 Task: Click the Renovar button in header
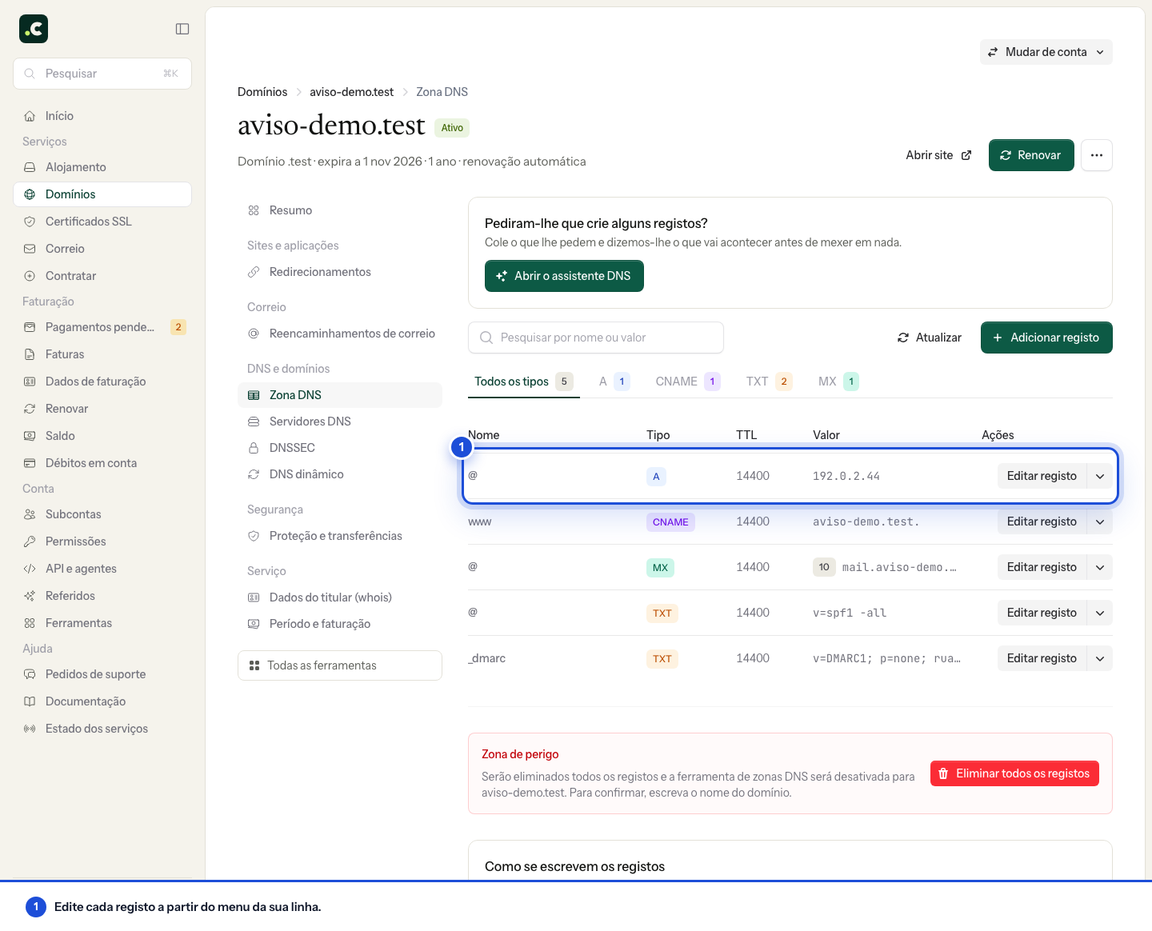1031,155
